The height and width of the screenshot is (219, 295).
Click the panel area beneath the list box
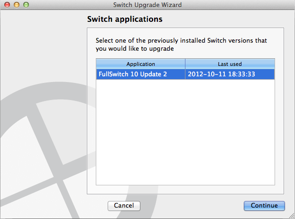[x=185, y=190]
